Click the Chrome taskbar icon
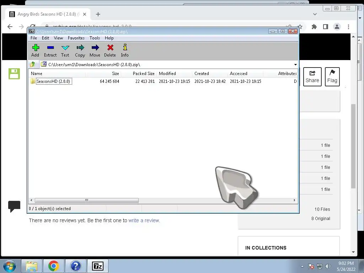 [x=54, y=266]
